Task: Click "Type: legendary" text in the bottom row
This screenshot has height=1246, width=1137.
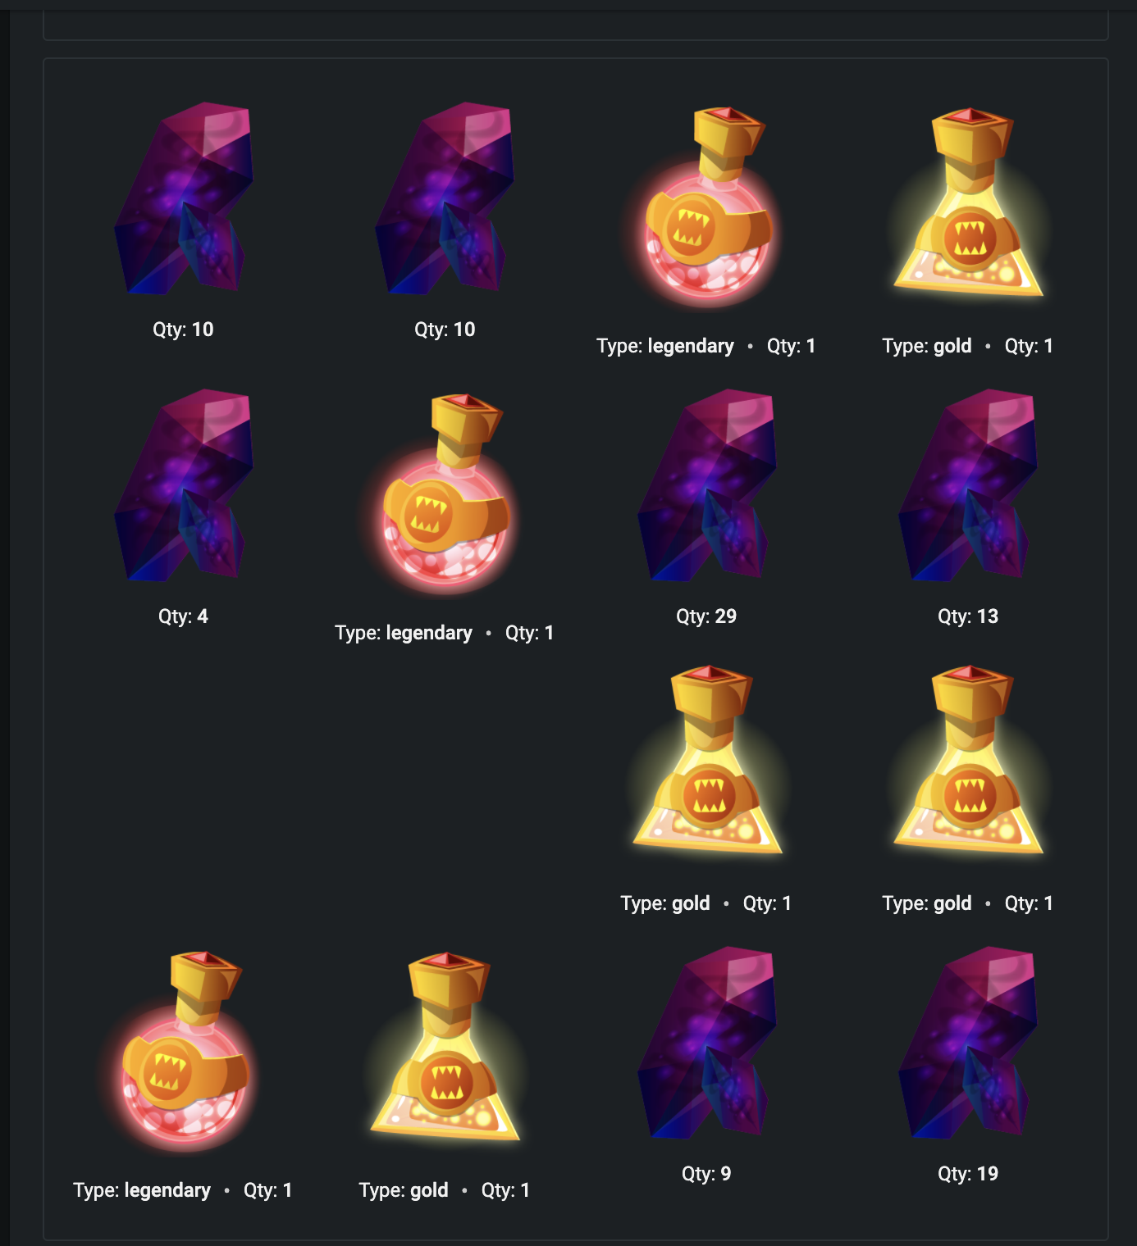Action: (142, 1190)
